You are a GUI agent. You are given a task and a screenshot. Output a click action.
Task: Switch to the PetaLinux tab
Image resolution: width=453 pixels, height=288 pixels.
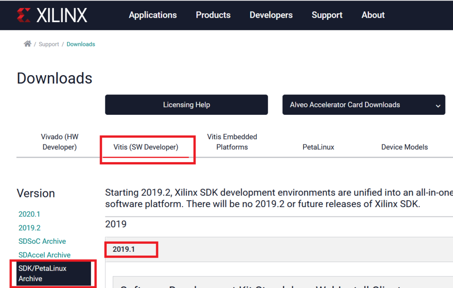(x=318, y=147)
